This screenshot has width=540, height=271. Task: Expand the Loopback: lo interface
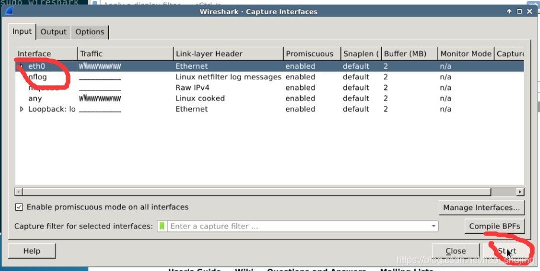tap(22, 109)
